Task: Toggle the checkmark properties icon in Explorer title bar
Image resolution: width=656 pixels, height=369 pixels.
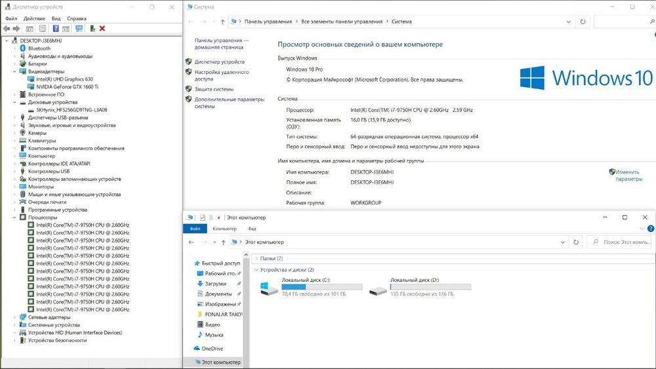Action: coord(203,218)
